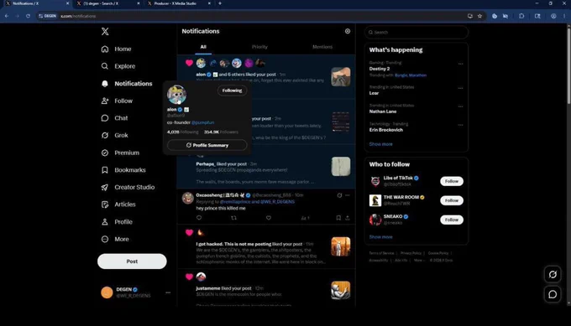
Task: Open alon's 4,028 Following list
Action: [183, 132]
